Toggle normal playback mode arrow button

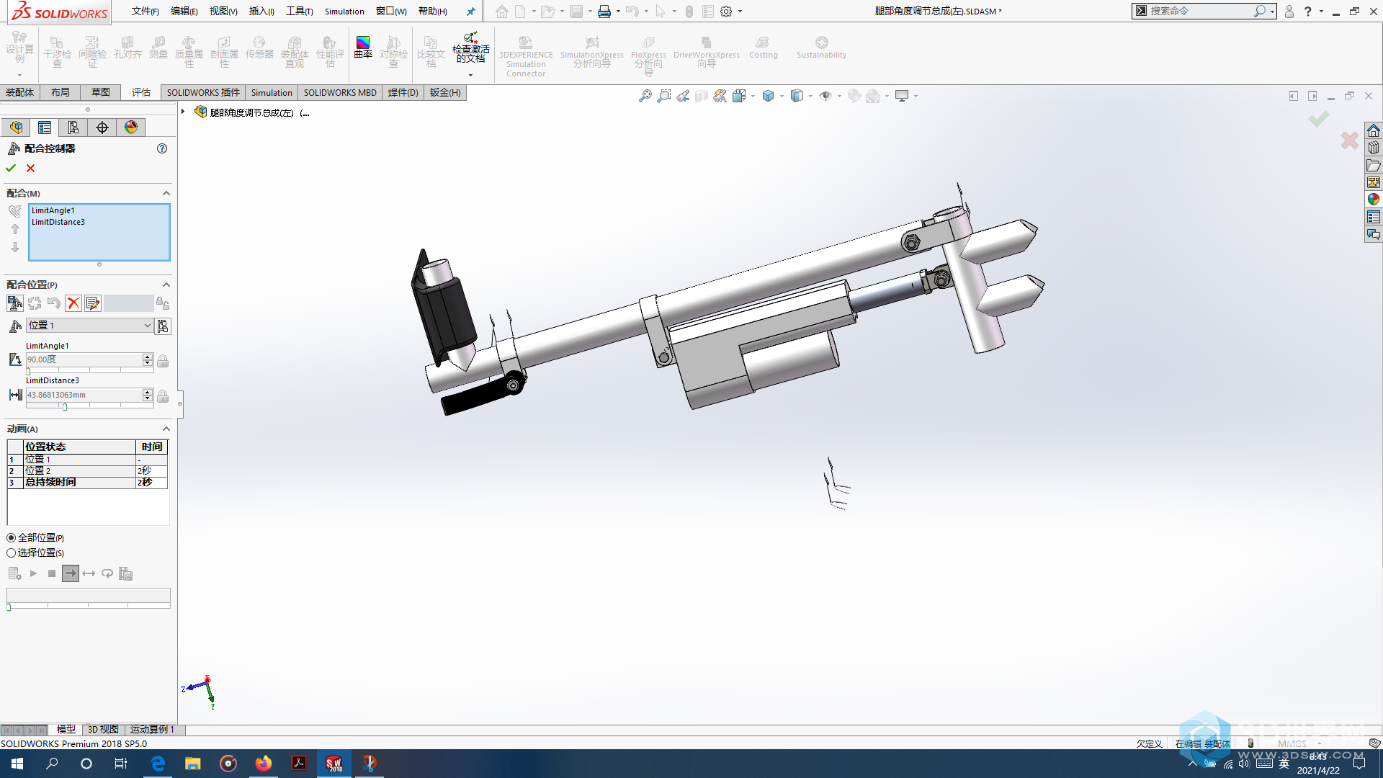[x=71, y=573]
